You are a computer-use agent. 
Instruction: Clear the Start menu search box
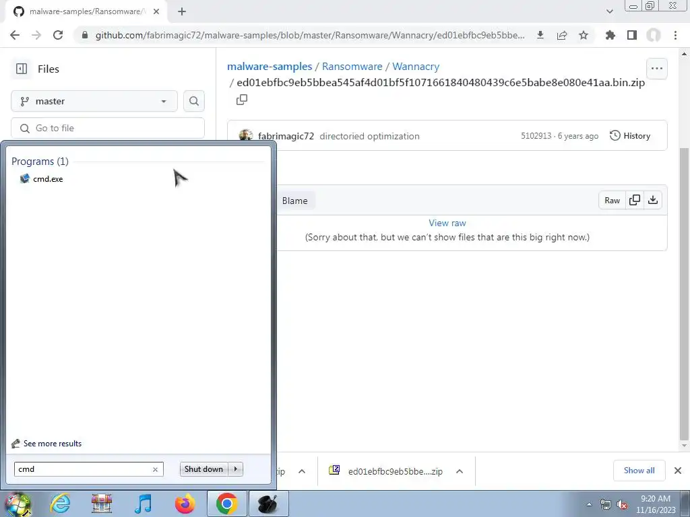click(156, 469)
